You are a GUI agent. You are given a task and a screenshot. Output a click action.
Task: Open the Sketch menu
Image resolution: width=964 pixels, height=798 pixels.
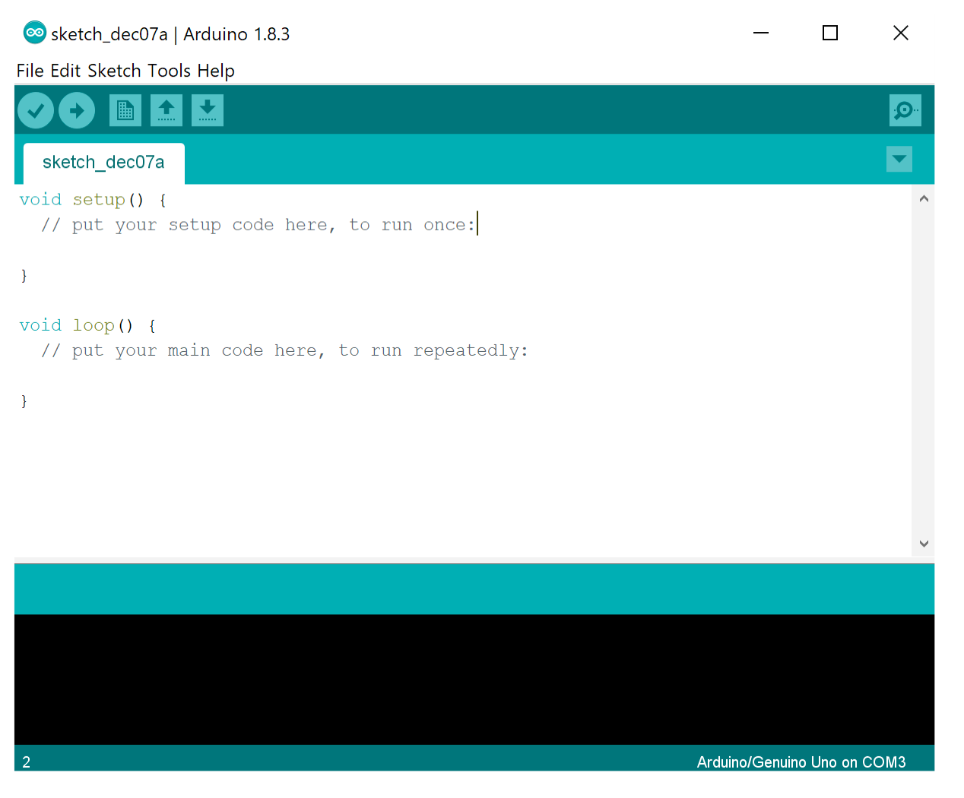113,70
